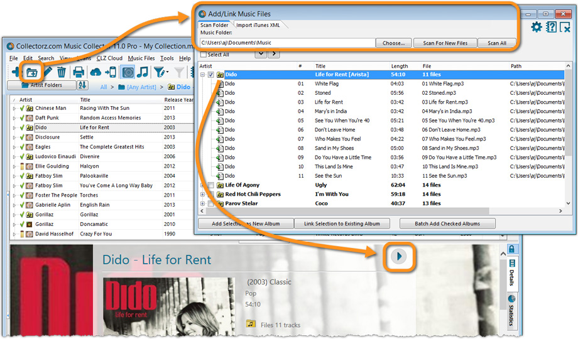
Task: Click the CLZ Cloud sync icon
Action: click(95, 72)
